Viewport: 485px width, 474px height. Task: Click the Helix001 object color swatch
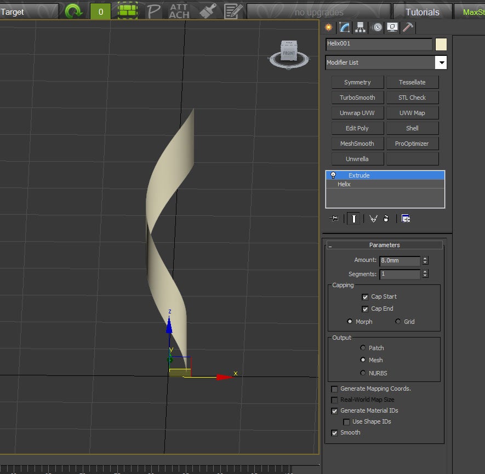pos(441,44)
